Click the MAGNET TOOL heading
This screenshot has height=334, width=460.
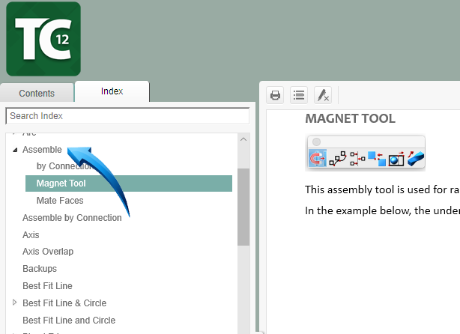click(x=351, y=118)
